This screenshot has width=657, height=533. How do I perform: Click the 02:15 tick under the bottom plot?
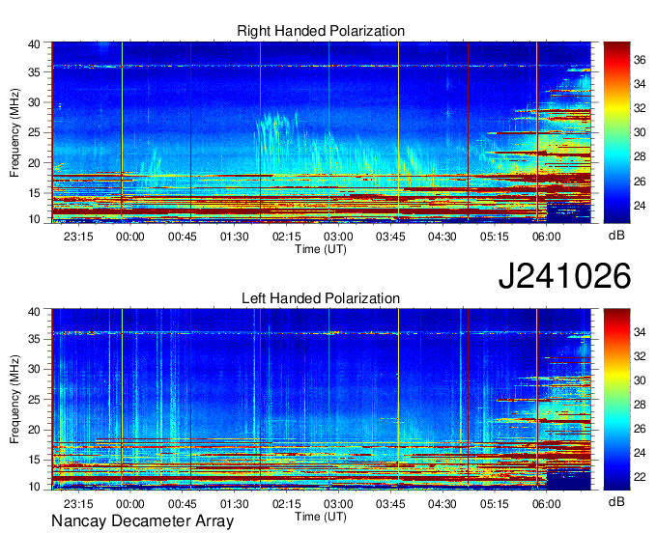click(287, 504)
